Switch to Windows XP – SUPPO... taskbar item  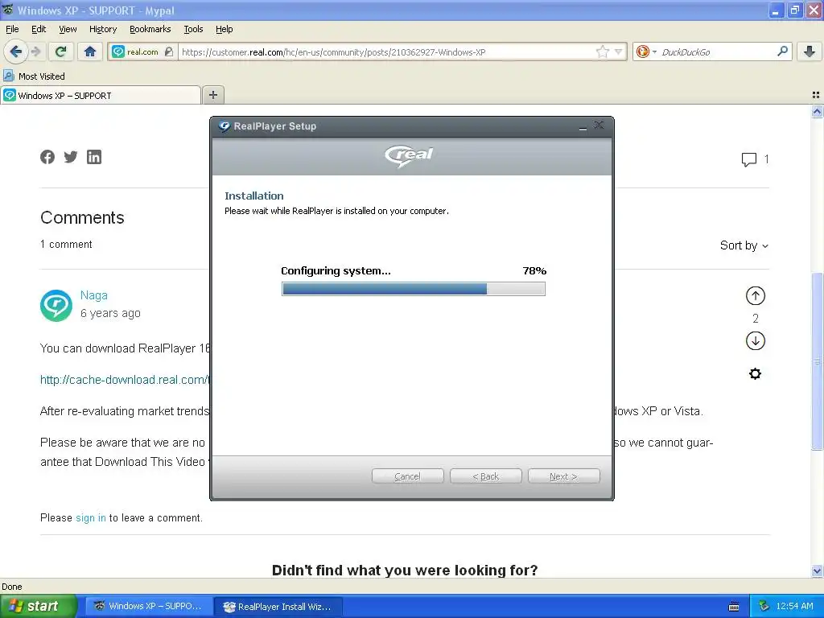[148, 606]
